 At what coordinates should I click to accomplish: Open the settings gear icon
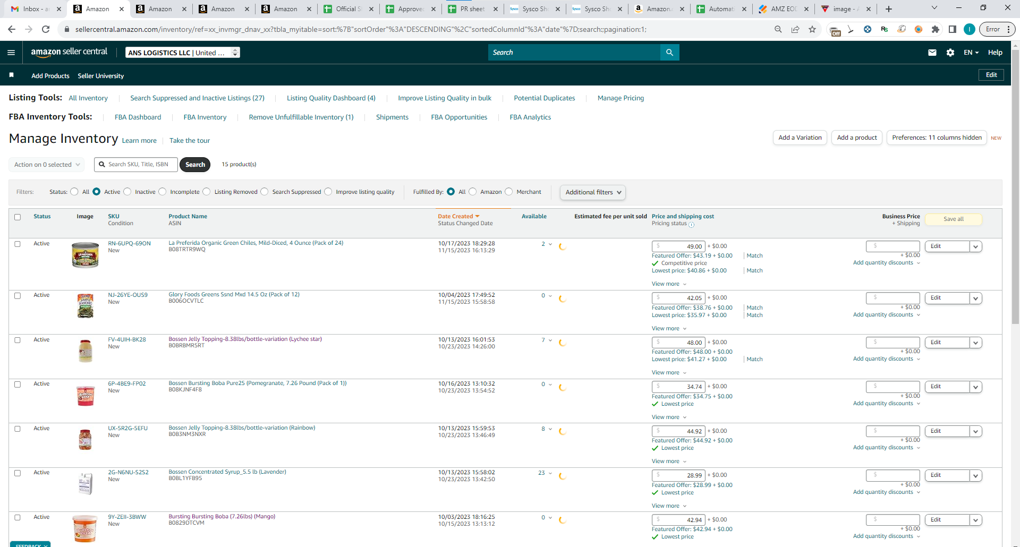point(950,53)
